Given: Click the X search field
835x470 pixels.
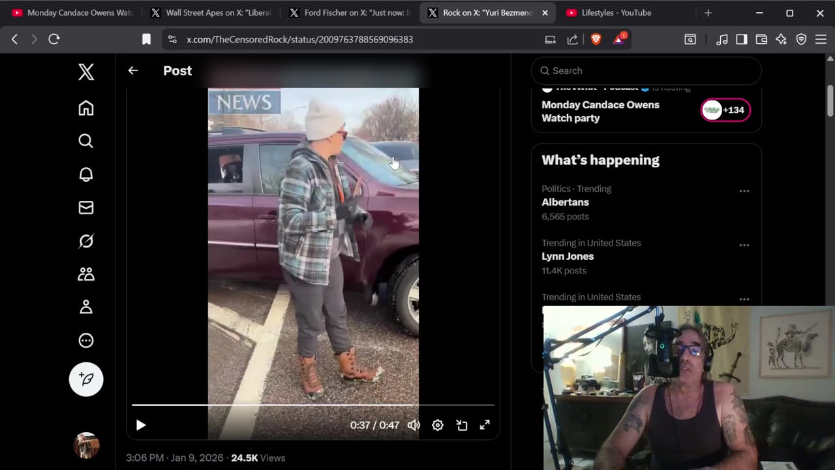Looking at the screenshot, I should pos(646,70).
